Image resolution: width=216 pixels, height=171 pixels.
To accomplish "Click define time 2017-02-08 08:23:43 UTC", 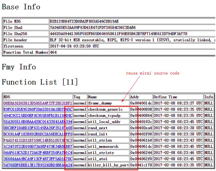I will pyautogui.click(x=178, y=140).
